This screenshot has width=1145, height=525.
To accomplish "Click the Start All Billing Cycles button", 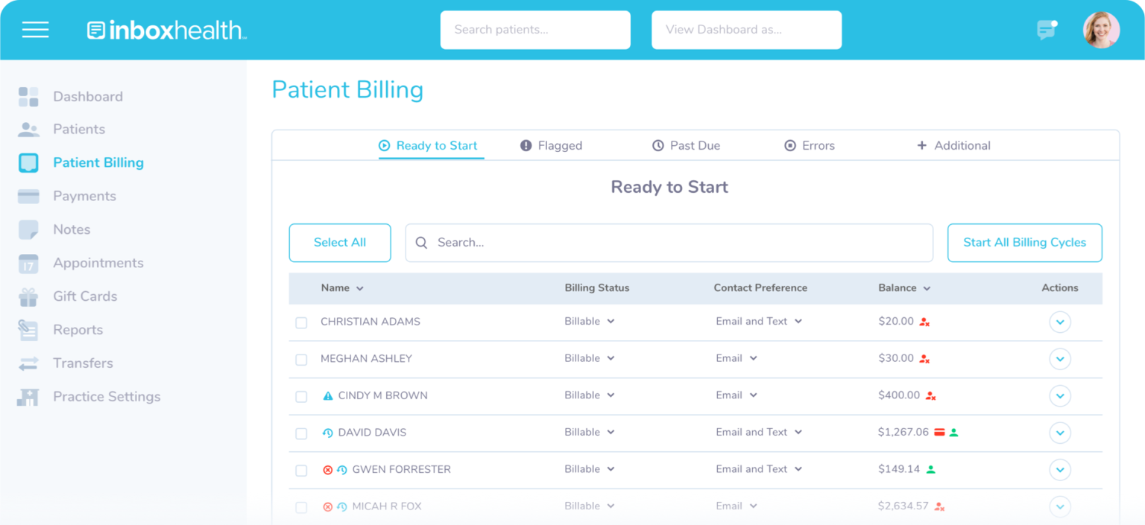I will coord(1024,242).
